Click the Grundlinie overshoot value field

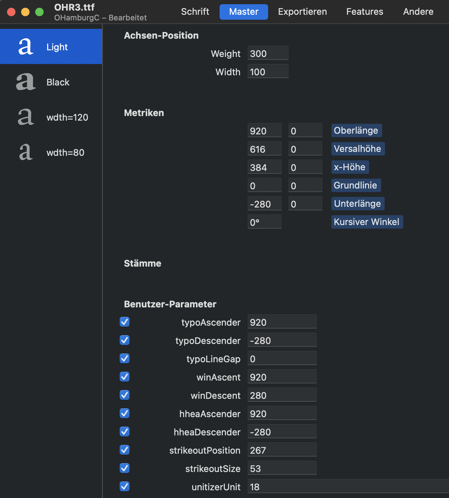coord(305,185)
